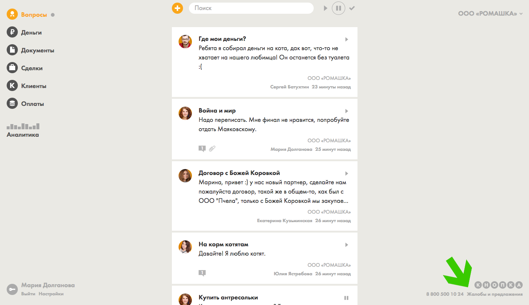This screenshot has width=529, height=305.
Task: Expand the Где мои деньги? question arrow
Action: (346, 39)
